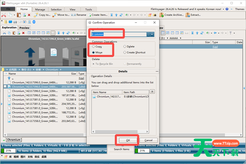The width and height of the screenshot is (246, 164).
Task: Click the refresh icon in left pane toolbar
Action: 68,33
